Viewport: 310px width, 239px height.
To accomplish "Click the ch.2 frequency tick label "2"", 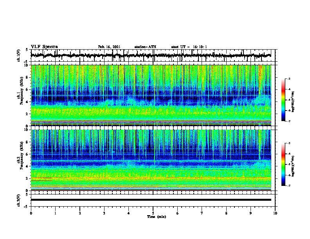I will (x=27, y=178).
